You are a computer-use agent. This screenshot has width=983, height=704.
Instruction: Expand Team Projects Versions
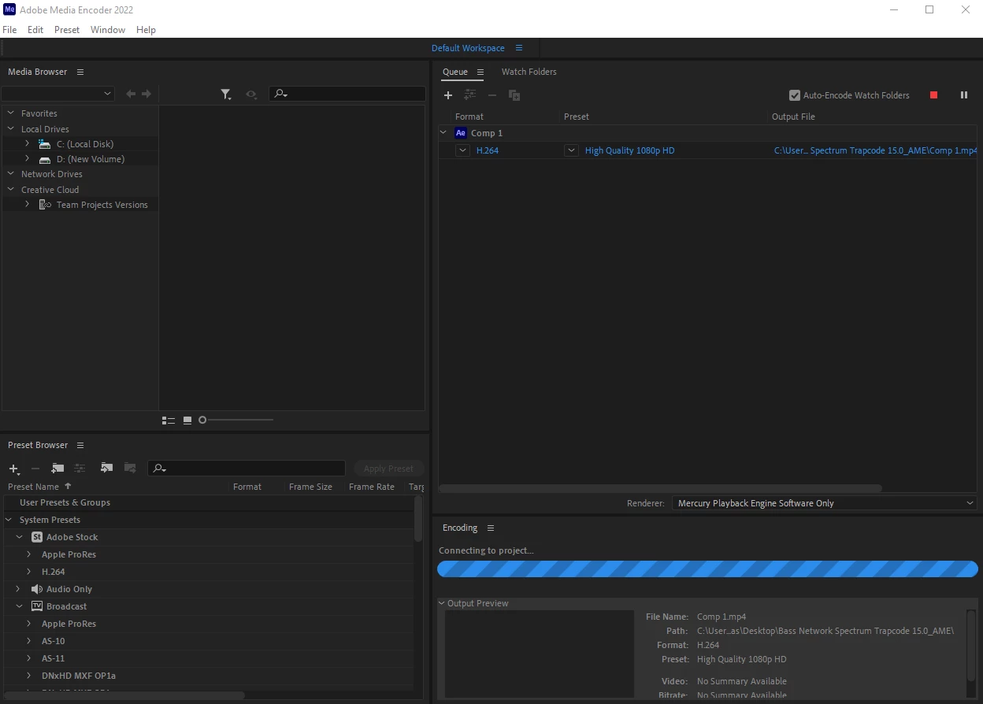click(x=28, y=205)
